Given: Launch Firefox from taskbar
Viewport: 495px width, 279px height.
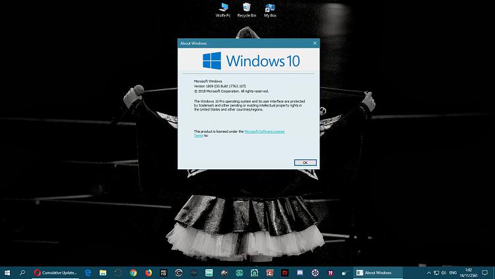Looking at the screenshot, I should [148, 272].
